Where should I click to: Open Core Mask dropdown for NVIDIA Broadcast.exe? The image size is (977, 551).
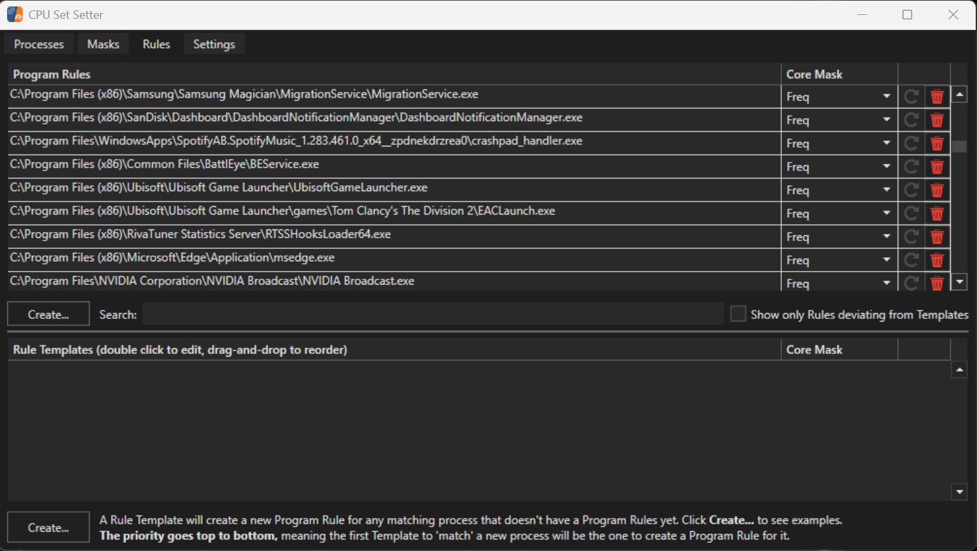click(x=839, y=283)
